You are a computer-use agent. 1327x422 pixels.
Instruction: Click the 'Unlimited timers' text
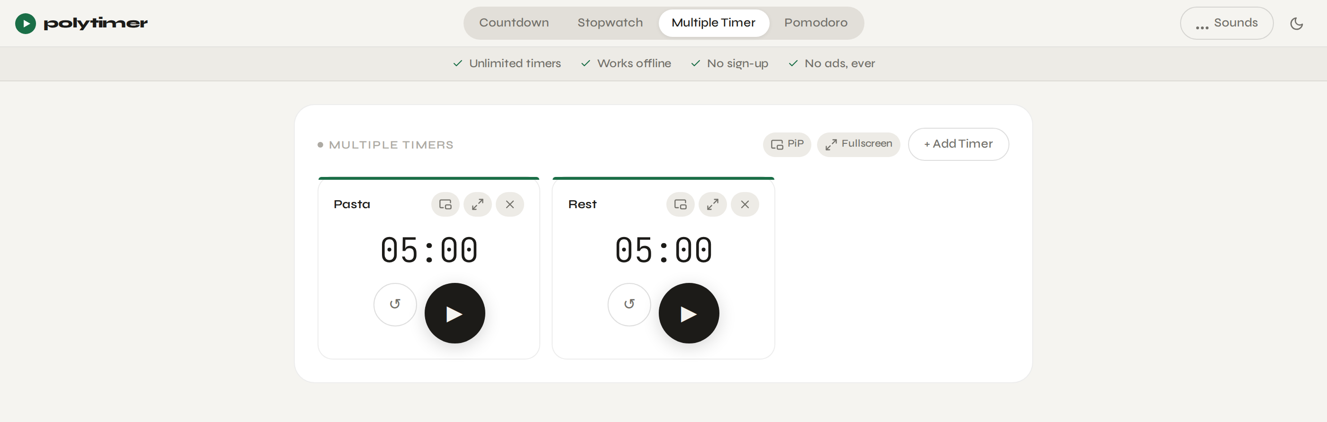[x=515, y=64]
